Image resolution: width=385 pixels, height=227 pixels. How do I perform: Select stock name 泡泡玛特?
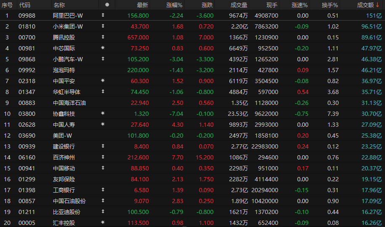[x=64, y=70]
